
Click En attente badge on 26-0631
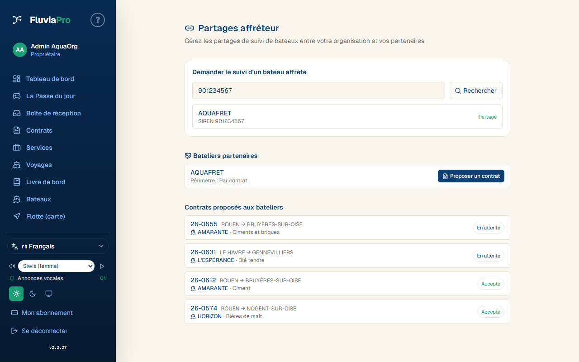(489, 256)
